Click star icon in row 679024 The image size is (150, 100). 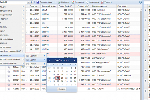pyautogui.click(x=9, y=80)
